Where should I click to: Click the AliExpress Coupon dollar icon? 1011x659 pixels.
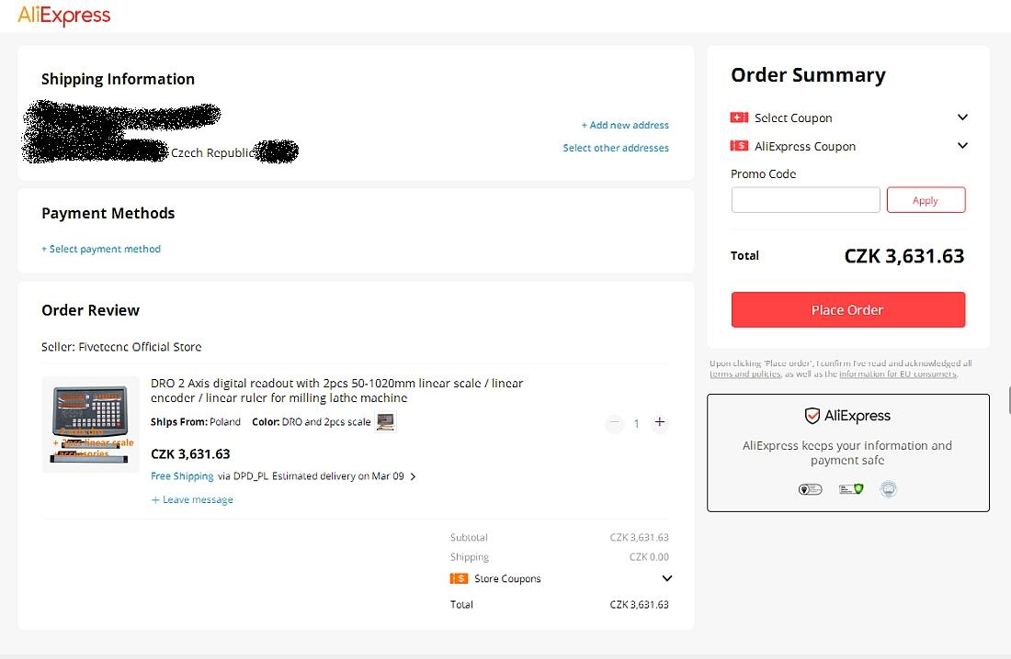[x=739, y=146]
